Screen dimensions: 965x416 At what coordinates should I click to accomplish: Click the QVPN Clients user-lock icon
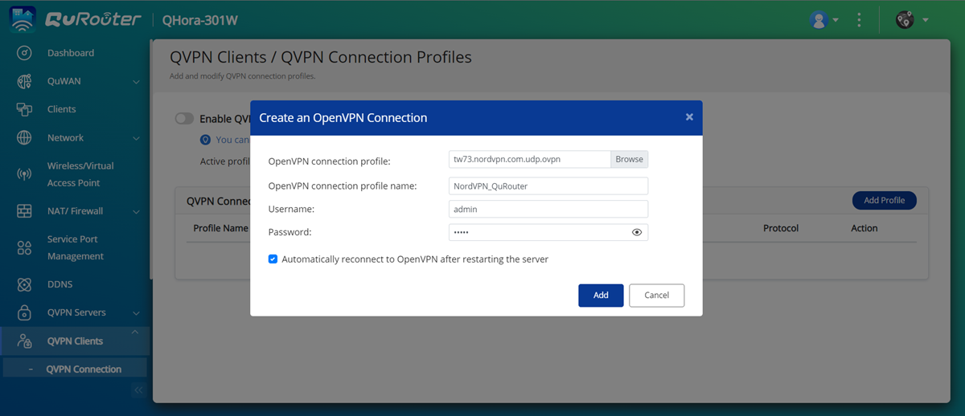24,341
